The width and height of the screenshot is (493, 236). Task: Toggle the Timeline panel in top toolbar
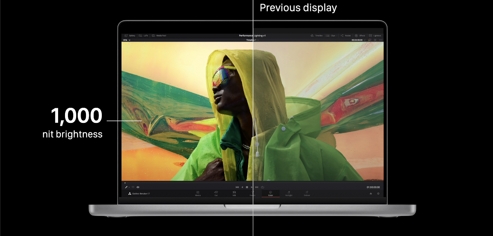tap(317, 36)
